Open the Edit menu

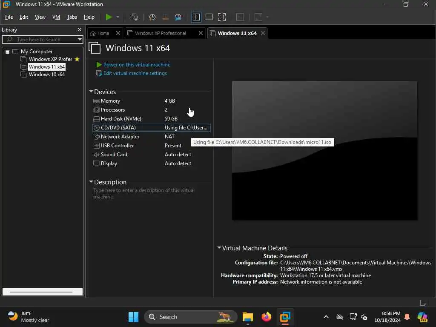click(24, 17)
